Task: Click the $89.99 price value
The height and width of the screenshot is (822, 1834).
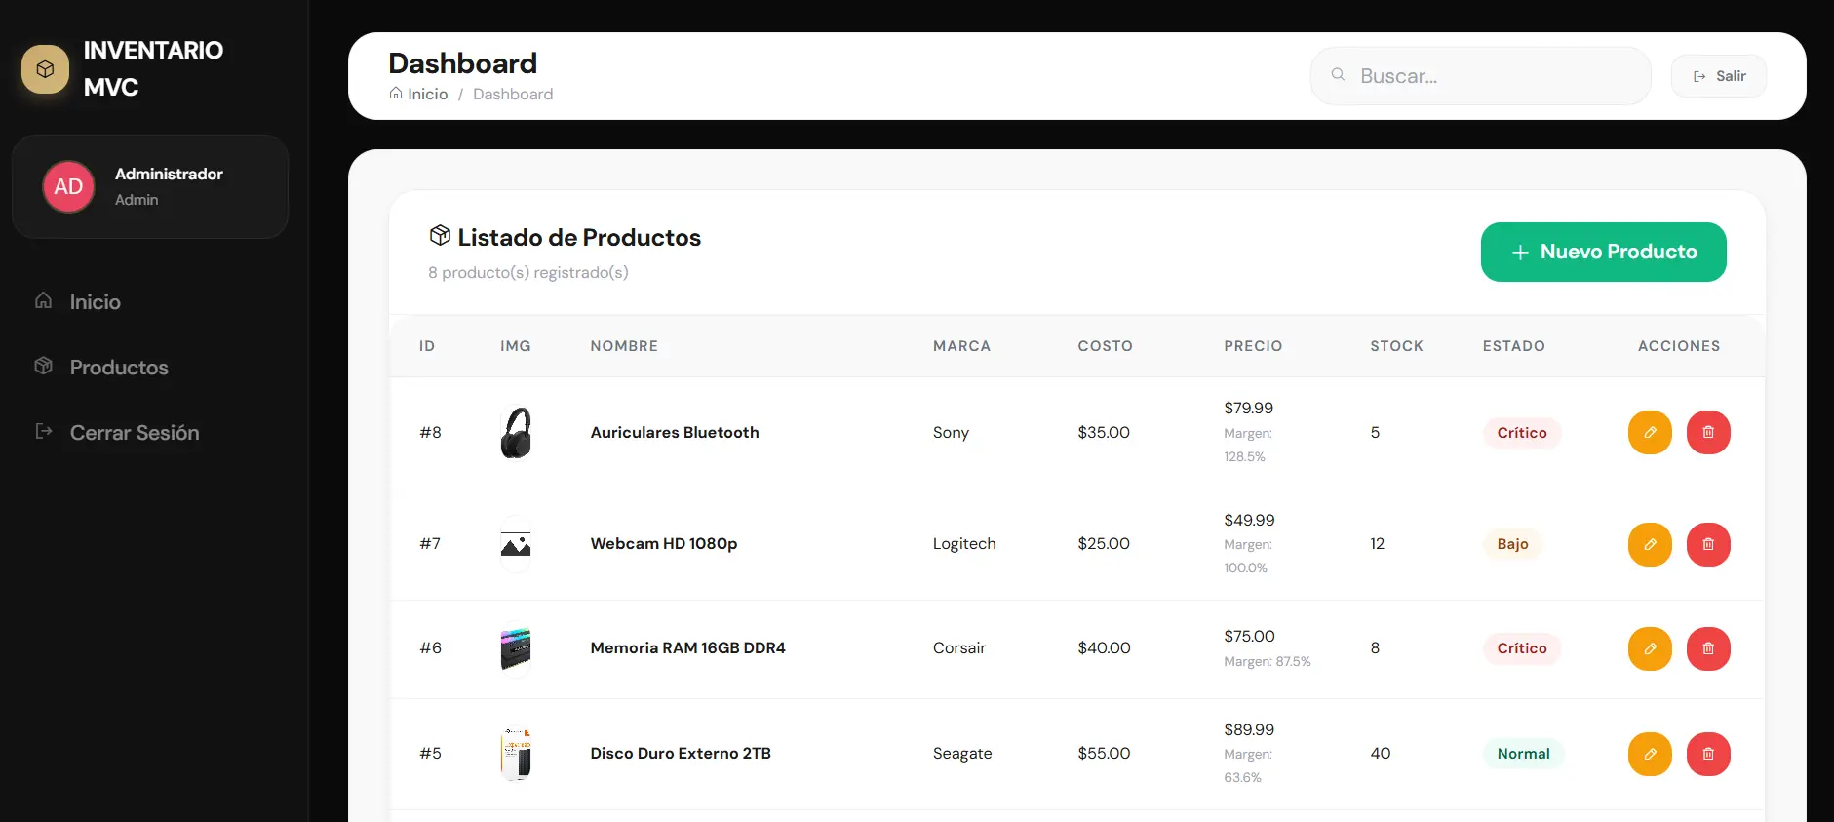Action: (x=1249, y=730)
